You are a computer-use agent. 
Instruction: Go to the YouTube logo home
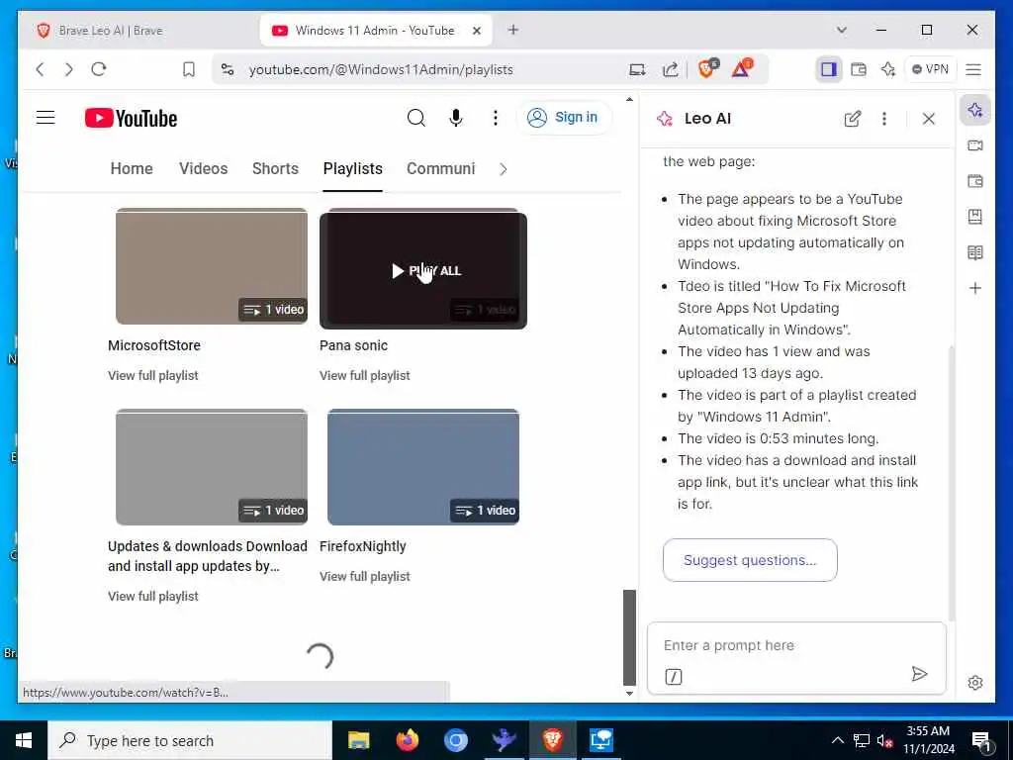pos(132,119)
